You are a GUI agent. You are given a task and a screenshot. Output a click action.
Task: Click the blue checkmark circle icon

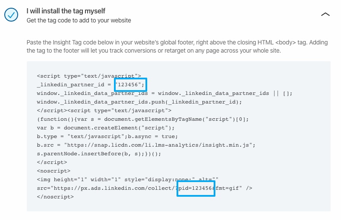point(11,15)
